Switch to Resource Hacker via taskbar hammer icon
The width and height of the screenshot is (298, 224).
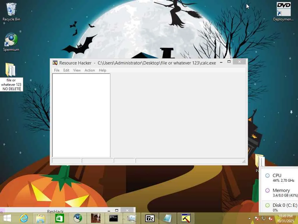[186, 218]
